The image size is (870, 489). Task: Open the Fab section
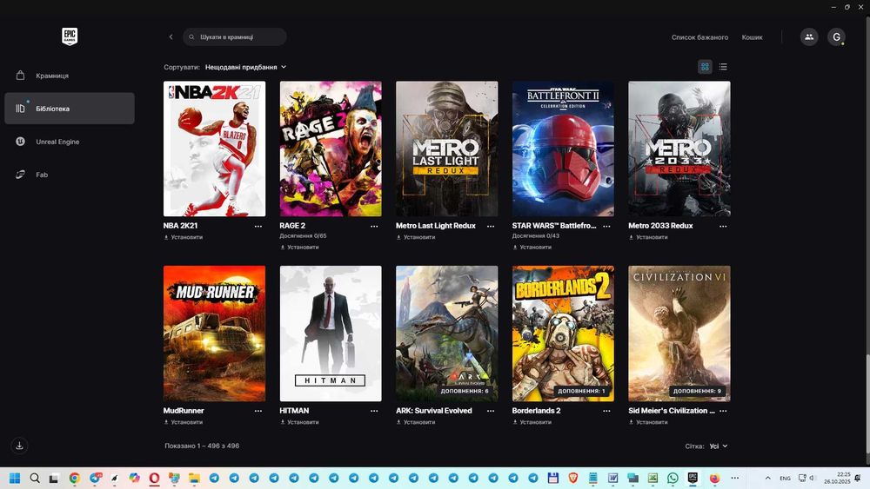click(70, 175)
